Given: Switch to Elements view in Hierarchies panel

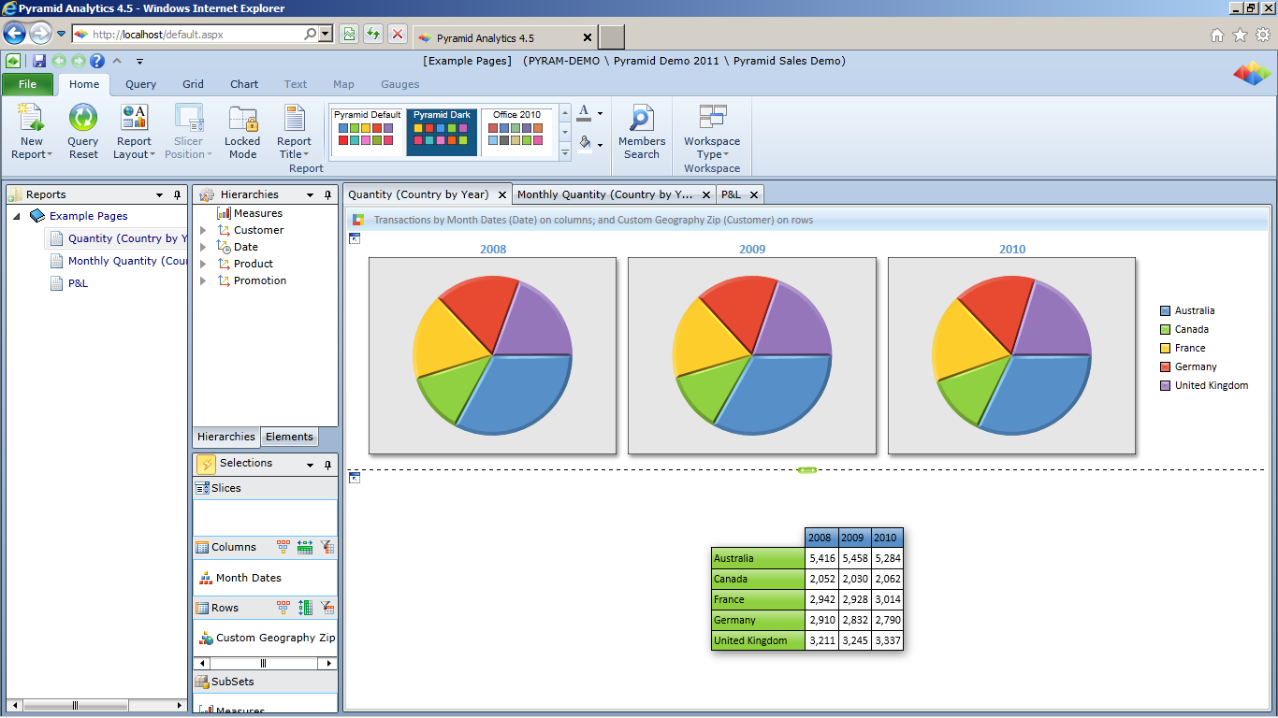Looking at the screenshot, I should coord(289,437).
